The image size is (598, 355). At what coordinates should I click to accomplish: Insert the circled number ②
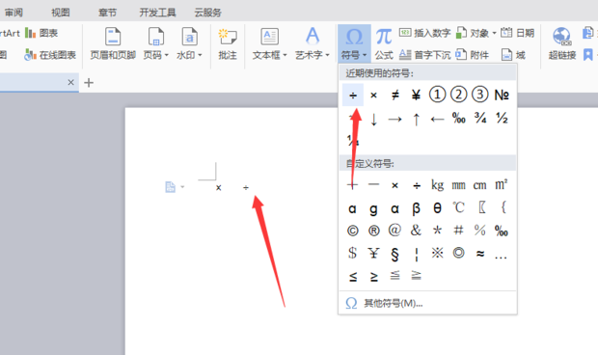tap(459, 95)
